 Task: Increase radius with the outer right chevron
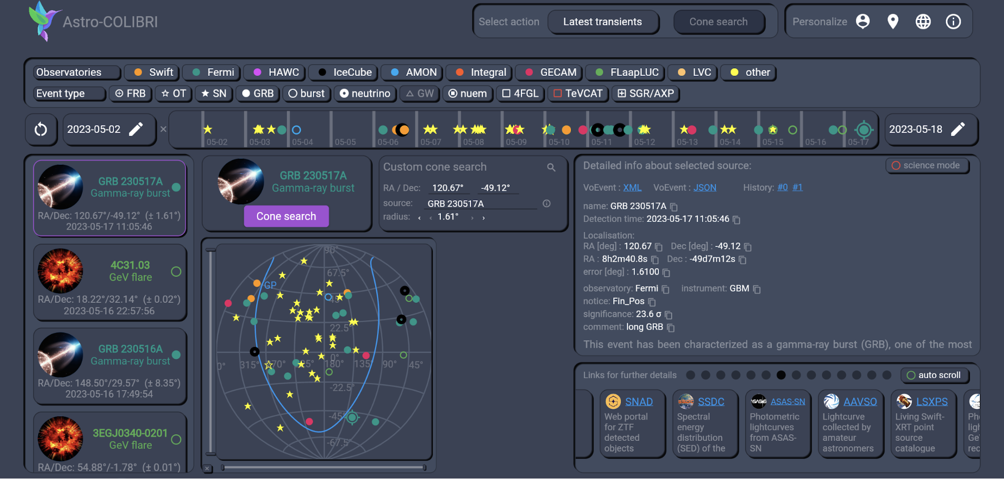[x=484, y=218]
